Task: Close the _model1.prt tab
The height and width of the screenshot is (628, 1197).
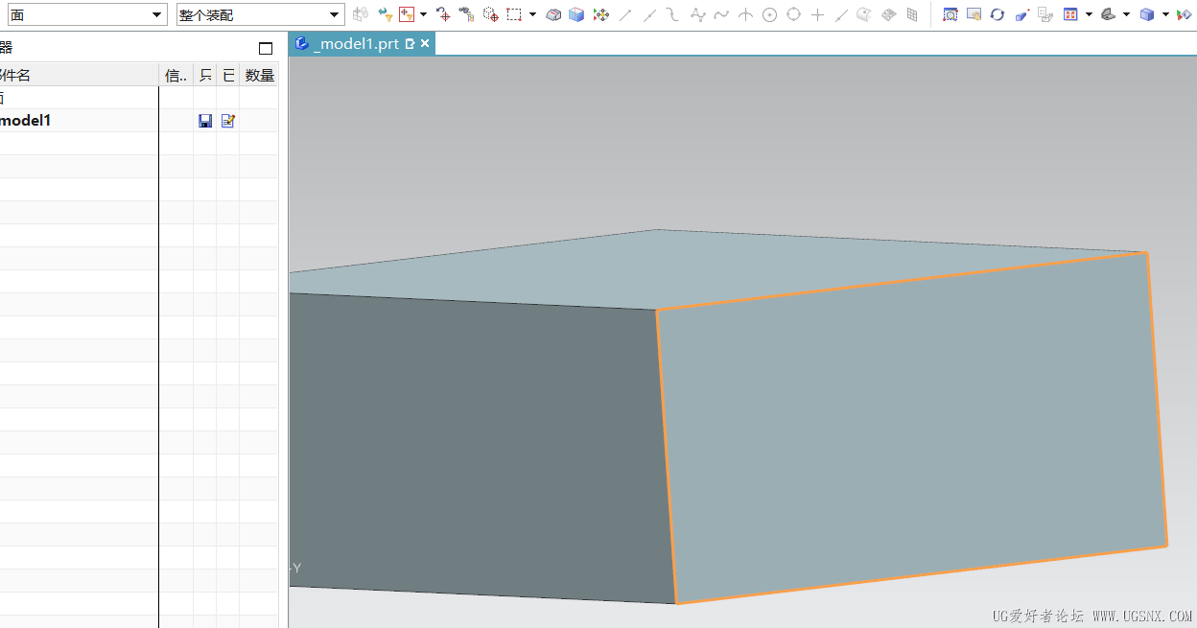Action: (x=425, y=43)
